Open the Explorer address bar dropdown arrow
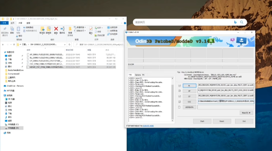 click(x=65, y=45)
